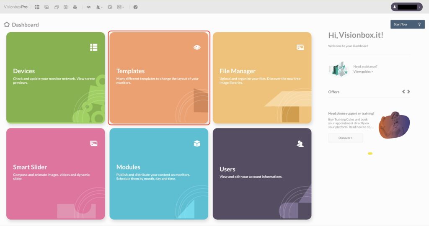Click the image icon on the Smart Slider card
The width and height of the screenshot is (429, 226).
[x=94, y=144]
